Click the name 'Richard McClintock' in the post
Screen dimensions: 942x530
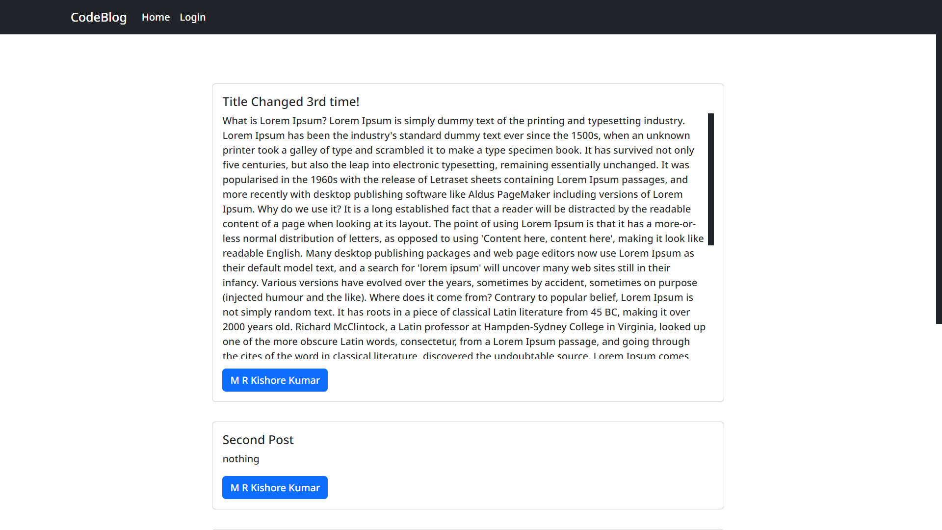pyautogui.click(x=340, y=327)
